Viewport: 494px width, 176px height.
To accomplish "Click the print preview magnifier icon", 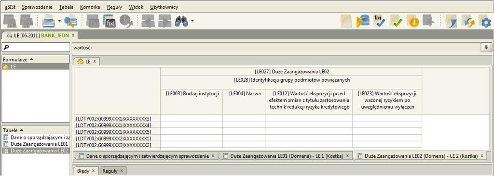I will tap(70, 21).
